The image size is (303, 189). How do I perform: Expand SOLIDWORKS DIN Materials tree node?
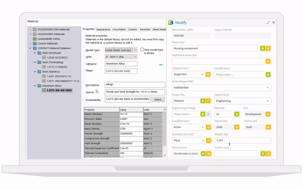tap(30, 29)
